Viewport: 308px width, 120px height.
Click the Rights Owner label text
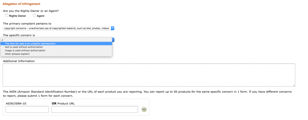pyautogui.click(x=17, y=16)
